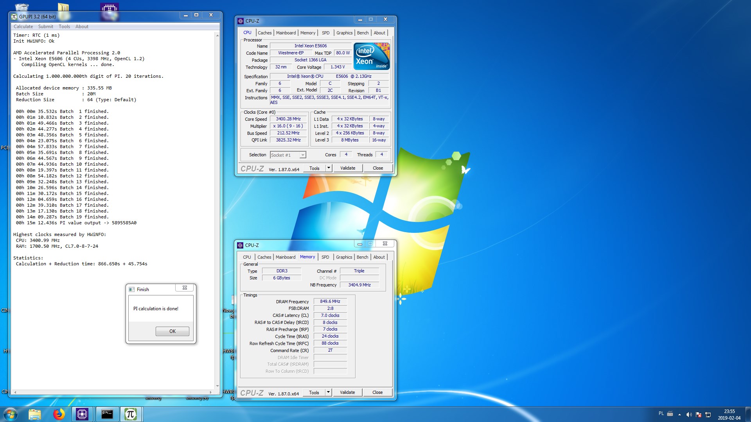Close the Finish dialog with X
Image resolution: width=751 pixels, height=422 pixels.
click(185, 288)
